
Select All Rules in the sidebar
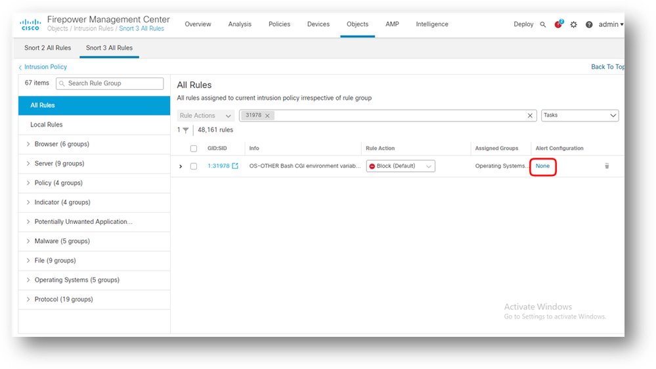click(x=94, y=106)
